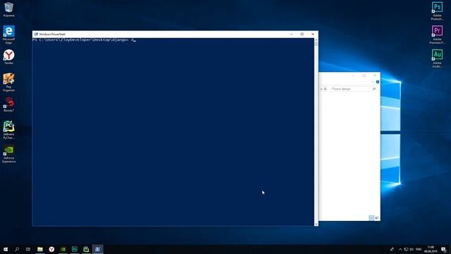This screenshot has height=254, width=451.
Task: Maximize the Explorer window behind PowerShell
Action: (364, 75)
